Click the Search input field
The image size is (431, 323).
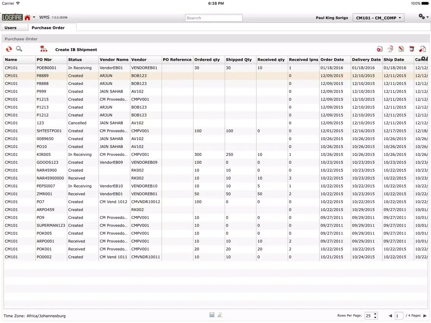214,18
